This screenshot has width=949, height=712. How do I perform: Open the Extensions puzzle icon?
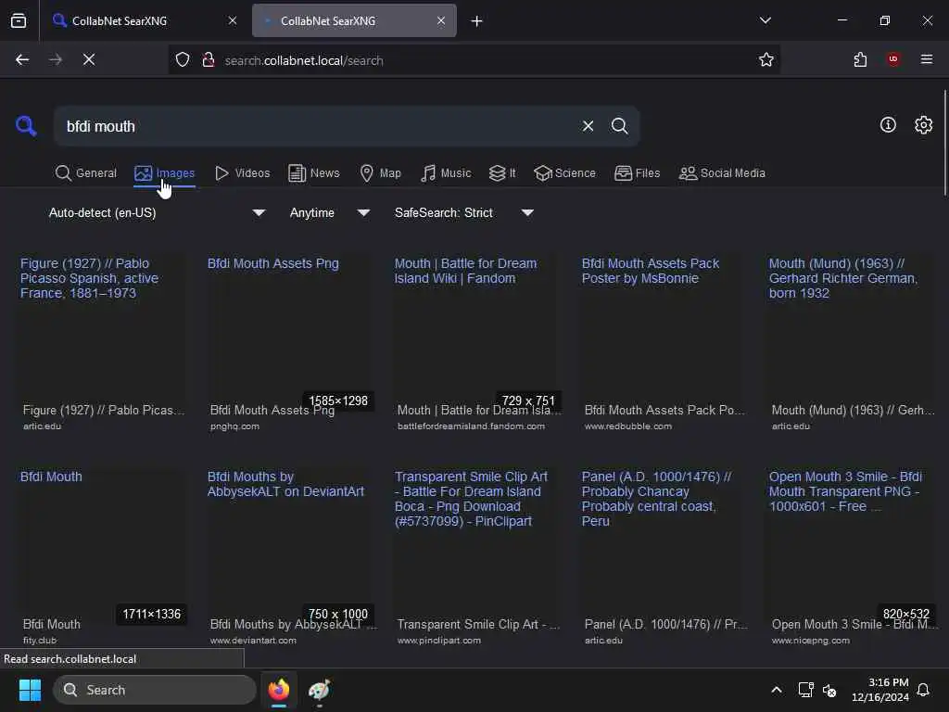860,59
